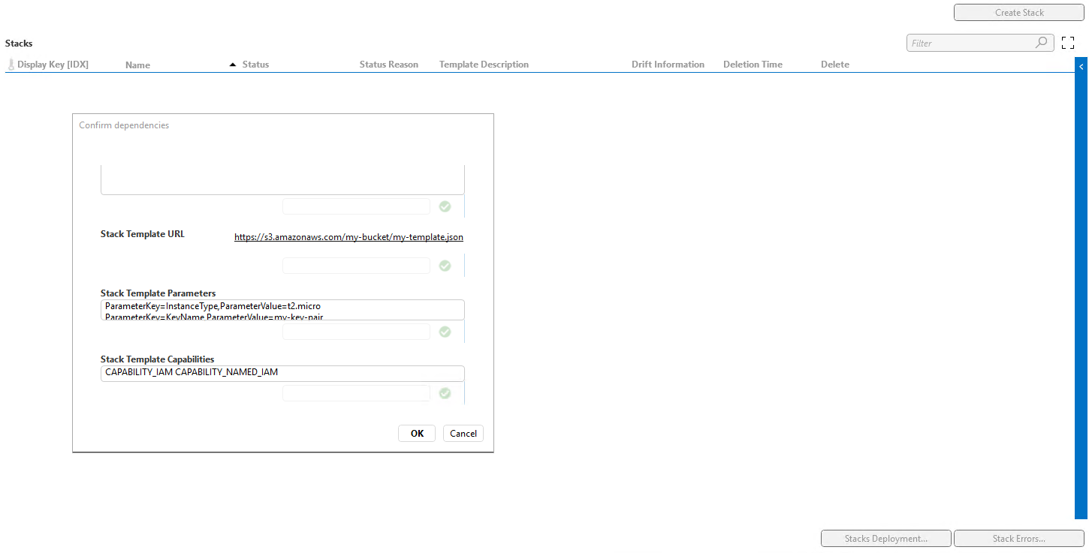The height and width of the screenshot is (553, 1089).
Task: Sort by Drift Information column
Action: (x=668, y=65)
